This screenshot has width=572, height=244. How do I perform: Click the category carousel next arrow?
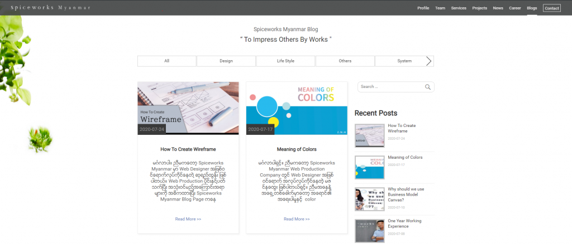point(428,61)
